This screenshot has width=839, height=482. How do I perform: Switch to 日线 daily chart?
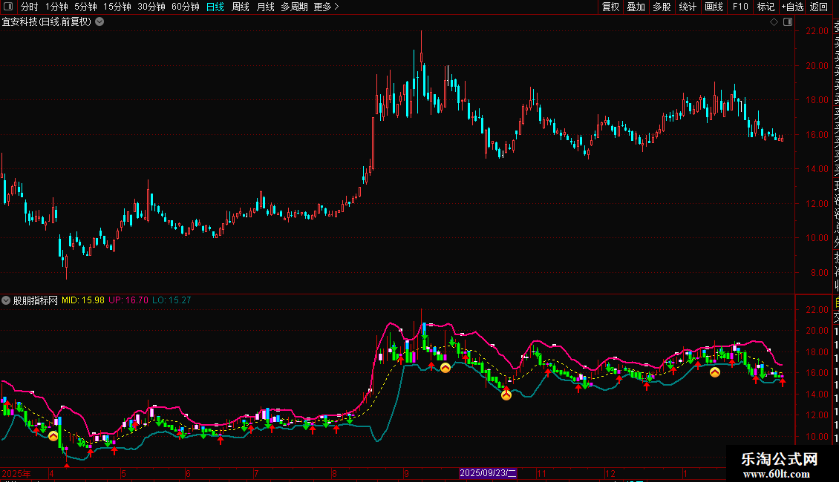pos(215,7)
